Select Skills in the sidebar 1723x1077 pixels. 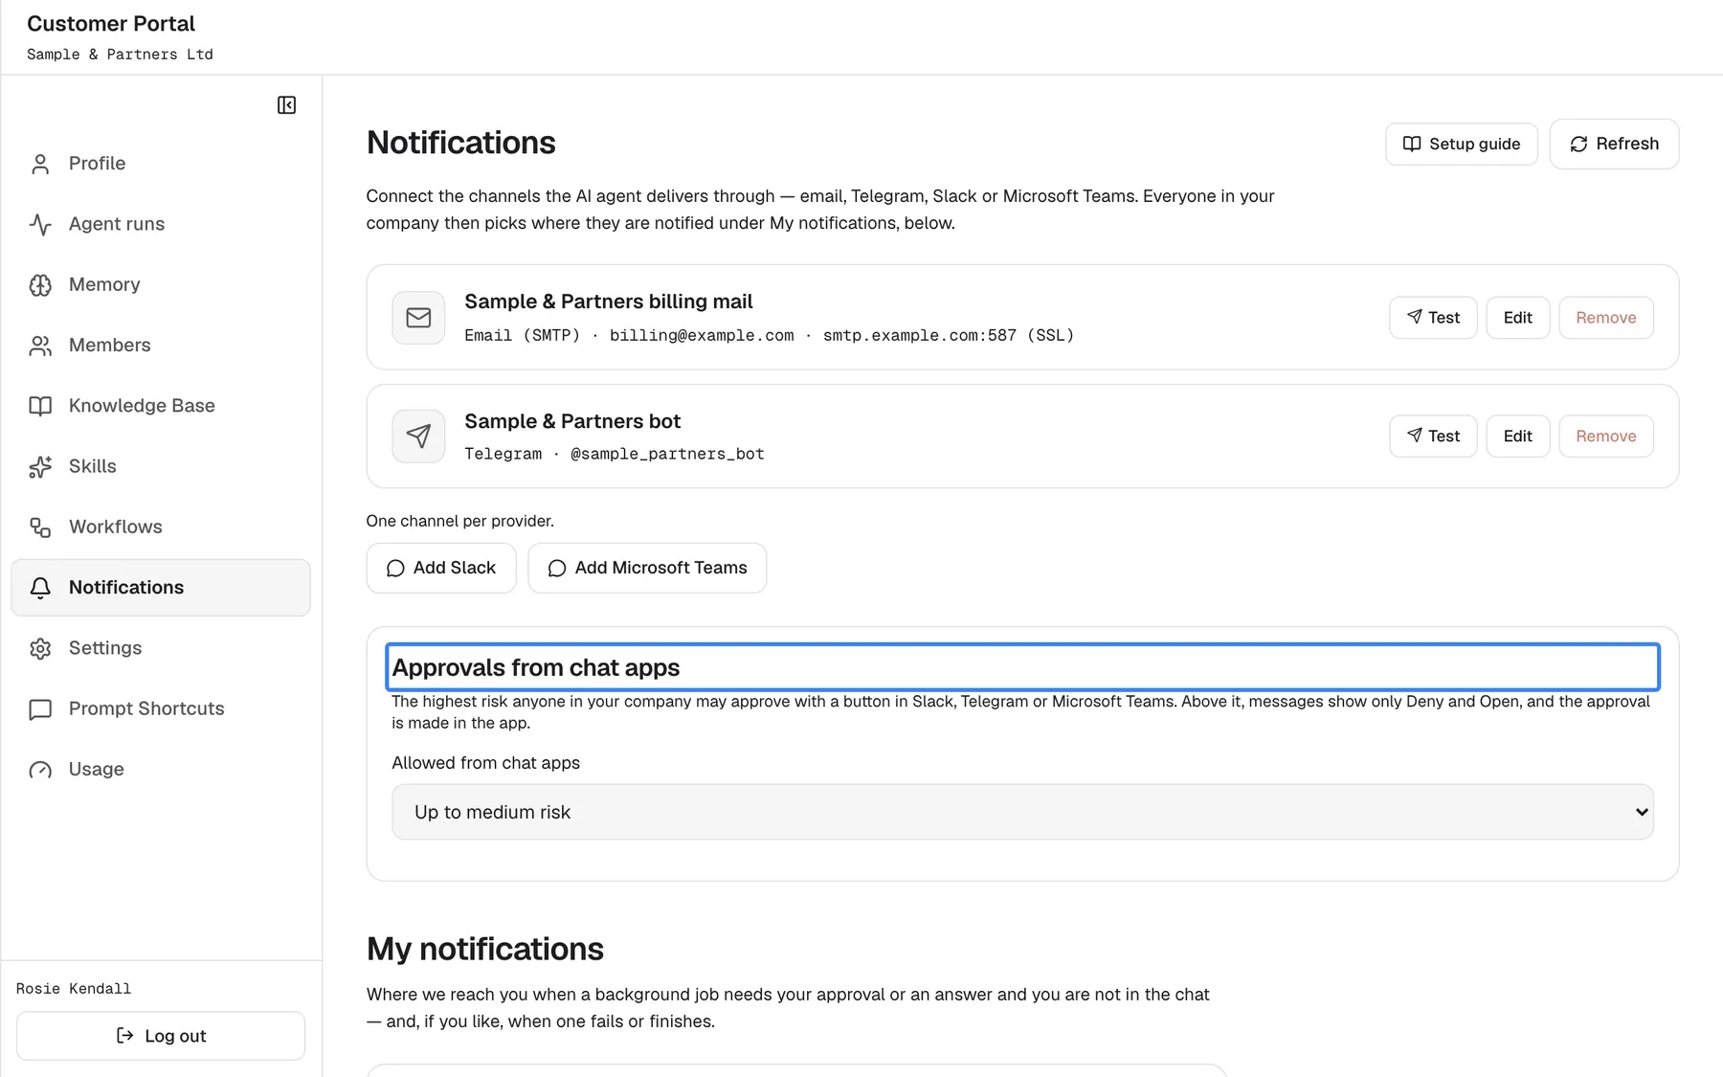[x=161, y=466]
